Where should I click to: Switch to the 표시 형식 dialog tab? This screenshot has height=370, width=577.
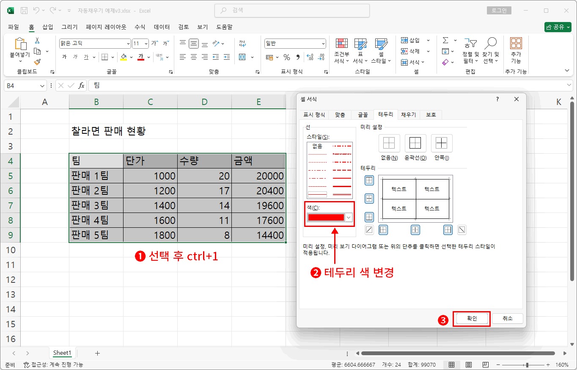(314, 114)
